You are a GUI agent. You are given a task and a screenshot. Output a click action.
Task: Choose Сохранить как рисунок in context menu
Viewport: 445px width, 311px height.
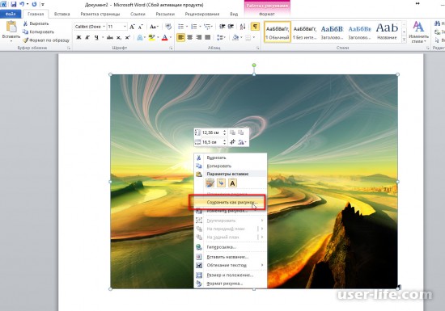(x=230, y=203)
